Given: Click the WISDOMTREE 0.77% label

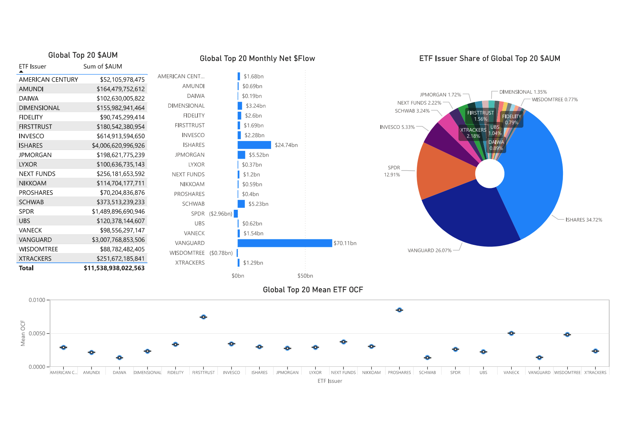Looking at the screenshot, I should coord(555,100).
